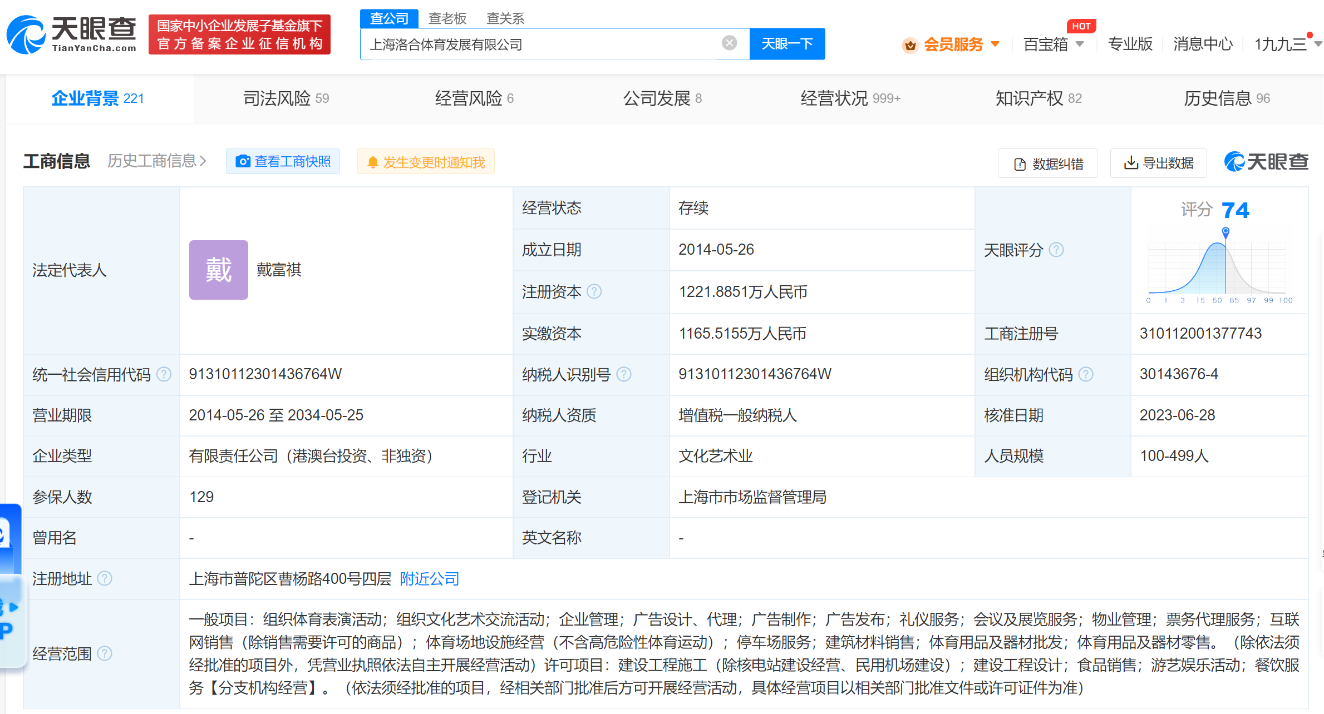Click 发生变更时通知我 bell button
The height and width of the screenshot is (714, 1324).
pos(426,162)
